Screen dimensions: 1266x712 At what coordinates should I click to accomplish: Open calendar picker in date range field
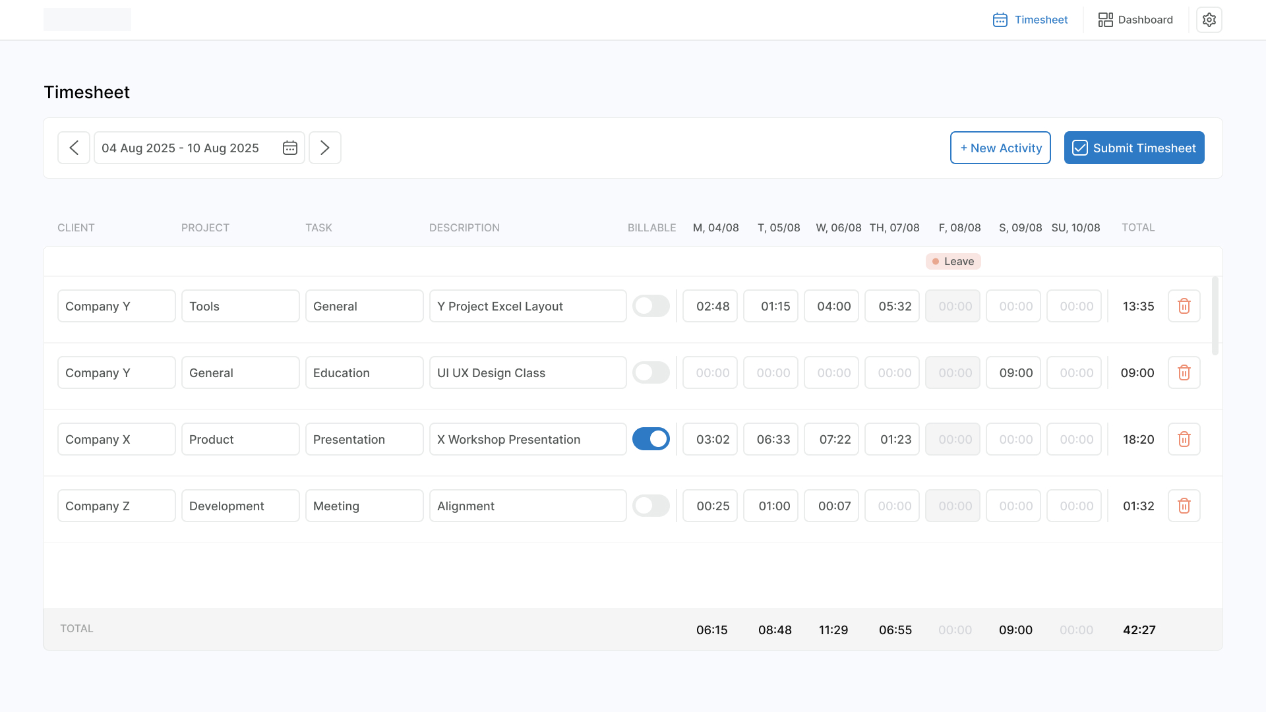pos(290,148)
